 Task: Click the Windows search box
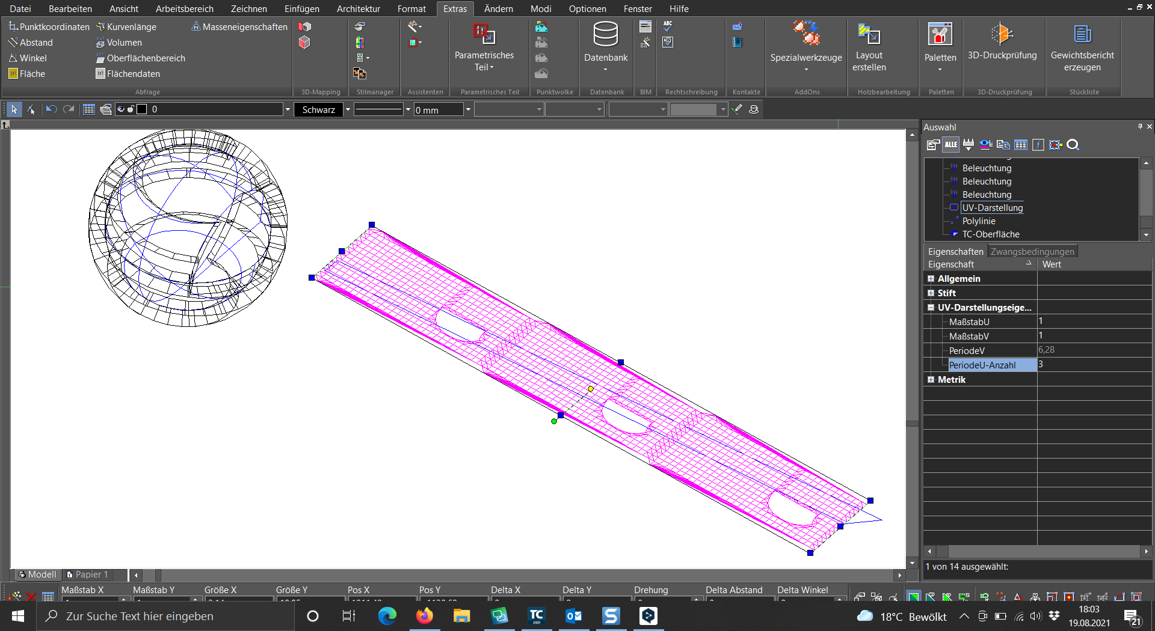165,616
